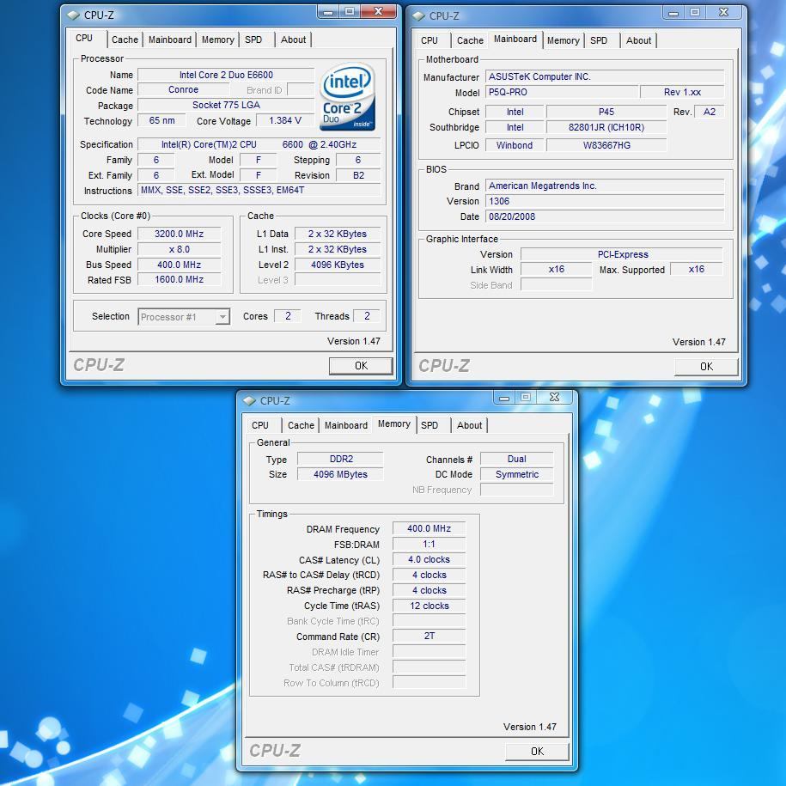786x786 pixels.
Task: Select the active Memory tab in Memory window
Action: point(394,424)
